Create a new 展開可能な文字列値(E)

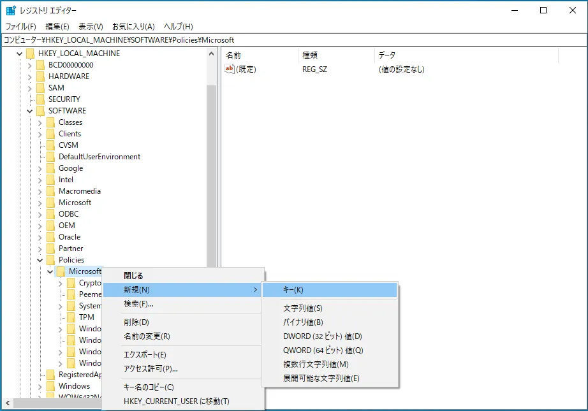330,379
